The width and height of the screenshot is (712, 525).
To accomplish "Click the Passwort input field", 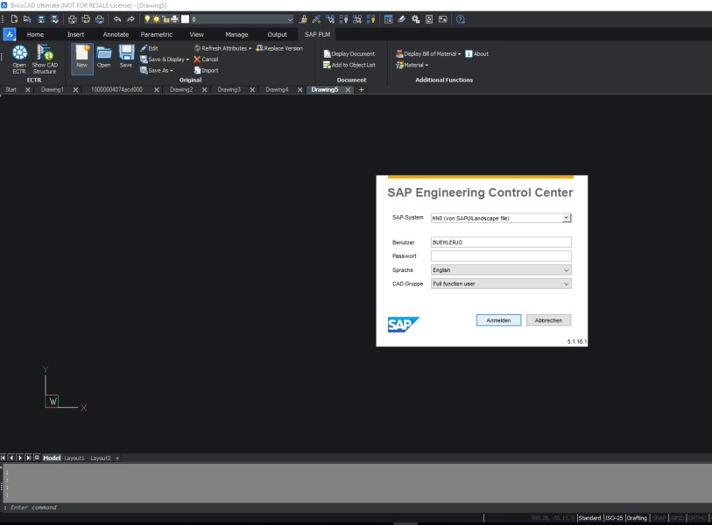I will click(499, 255).
